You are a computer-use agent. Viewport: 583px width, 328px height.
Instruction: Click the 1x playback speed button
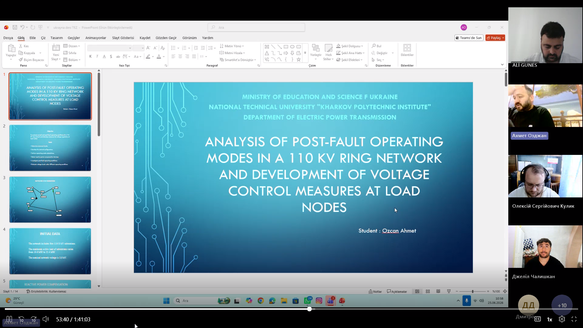550,319
